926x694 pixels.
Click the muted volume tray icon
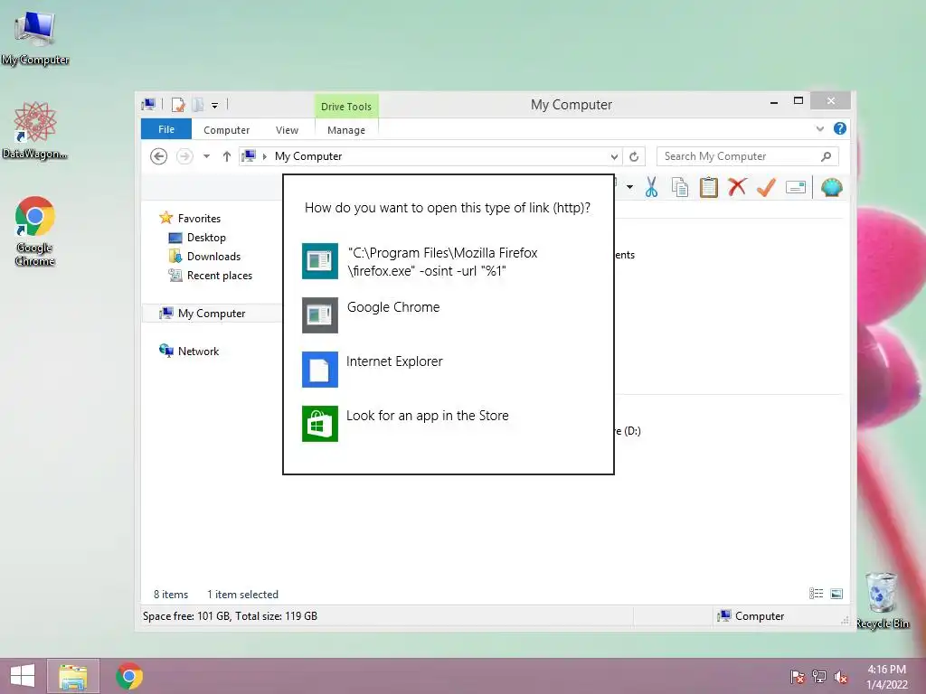(x=841, y=677)
